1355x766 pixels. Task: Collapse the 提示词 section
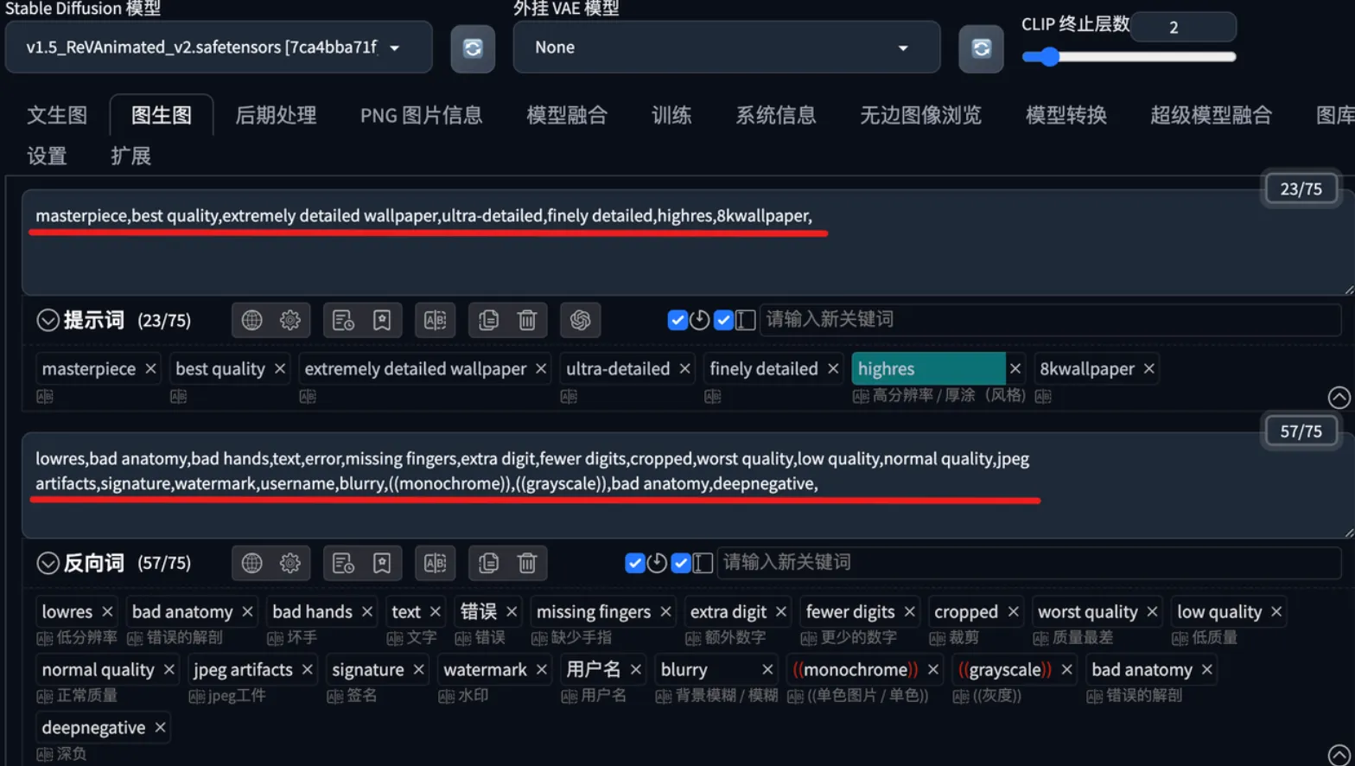[48, 320]
